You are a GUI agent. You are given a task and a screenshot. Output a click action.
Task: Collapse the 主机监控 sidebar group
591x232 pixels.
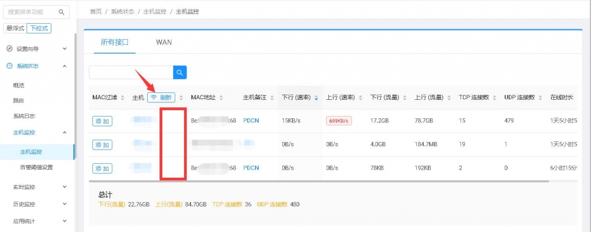pyautogui.click(x=64, y=133)
